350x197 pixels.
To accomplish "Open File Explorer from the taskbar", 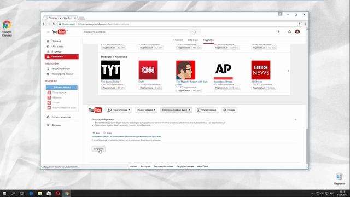I will point(40,193).
